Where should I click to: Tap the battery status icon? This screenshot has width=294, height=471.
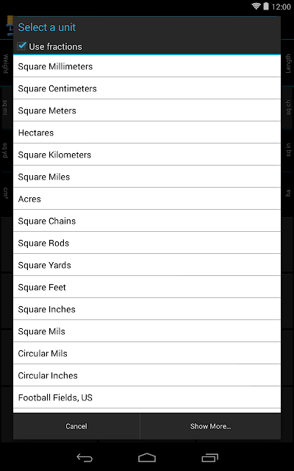coord(266,7)
